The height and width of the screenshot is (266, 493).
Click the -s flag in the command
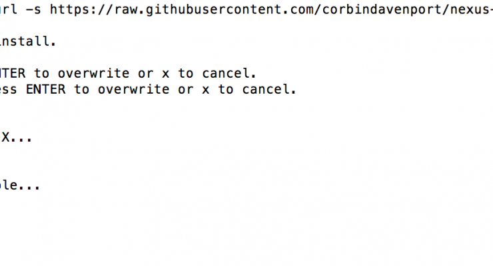tap(33, 9)
